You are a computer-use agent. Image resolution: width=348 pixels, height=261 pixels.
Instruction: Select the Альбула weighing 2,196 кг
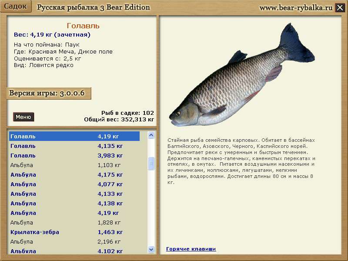tap(74, 241)
